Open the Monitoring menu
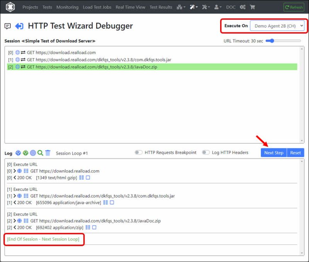The width and height of the screenshot is (309, 262). pos(67,7)
